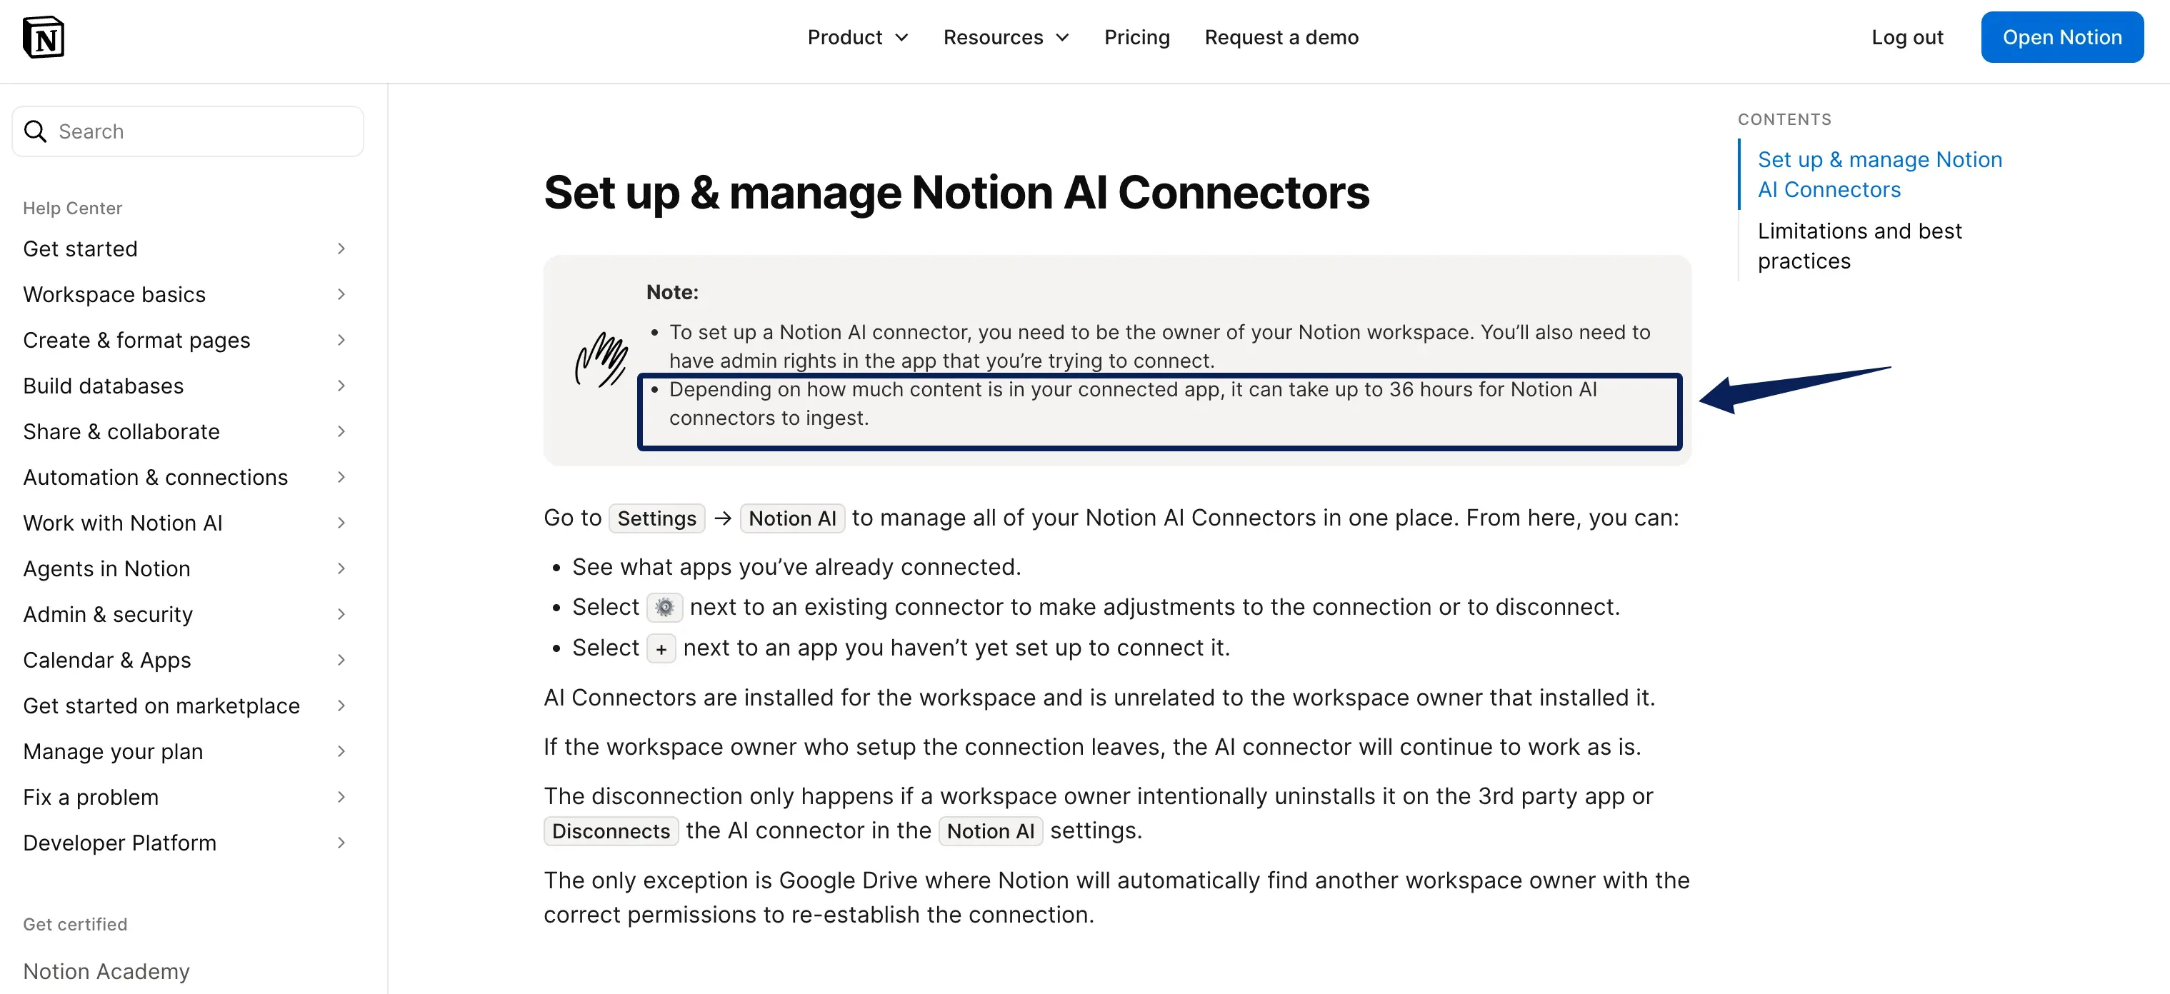Click the search magnifier icon

pyautogui.click(x=36, y=131)
